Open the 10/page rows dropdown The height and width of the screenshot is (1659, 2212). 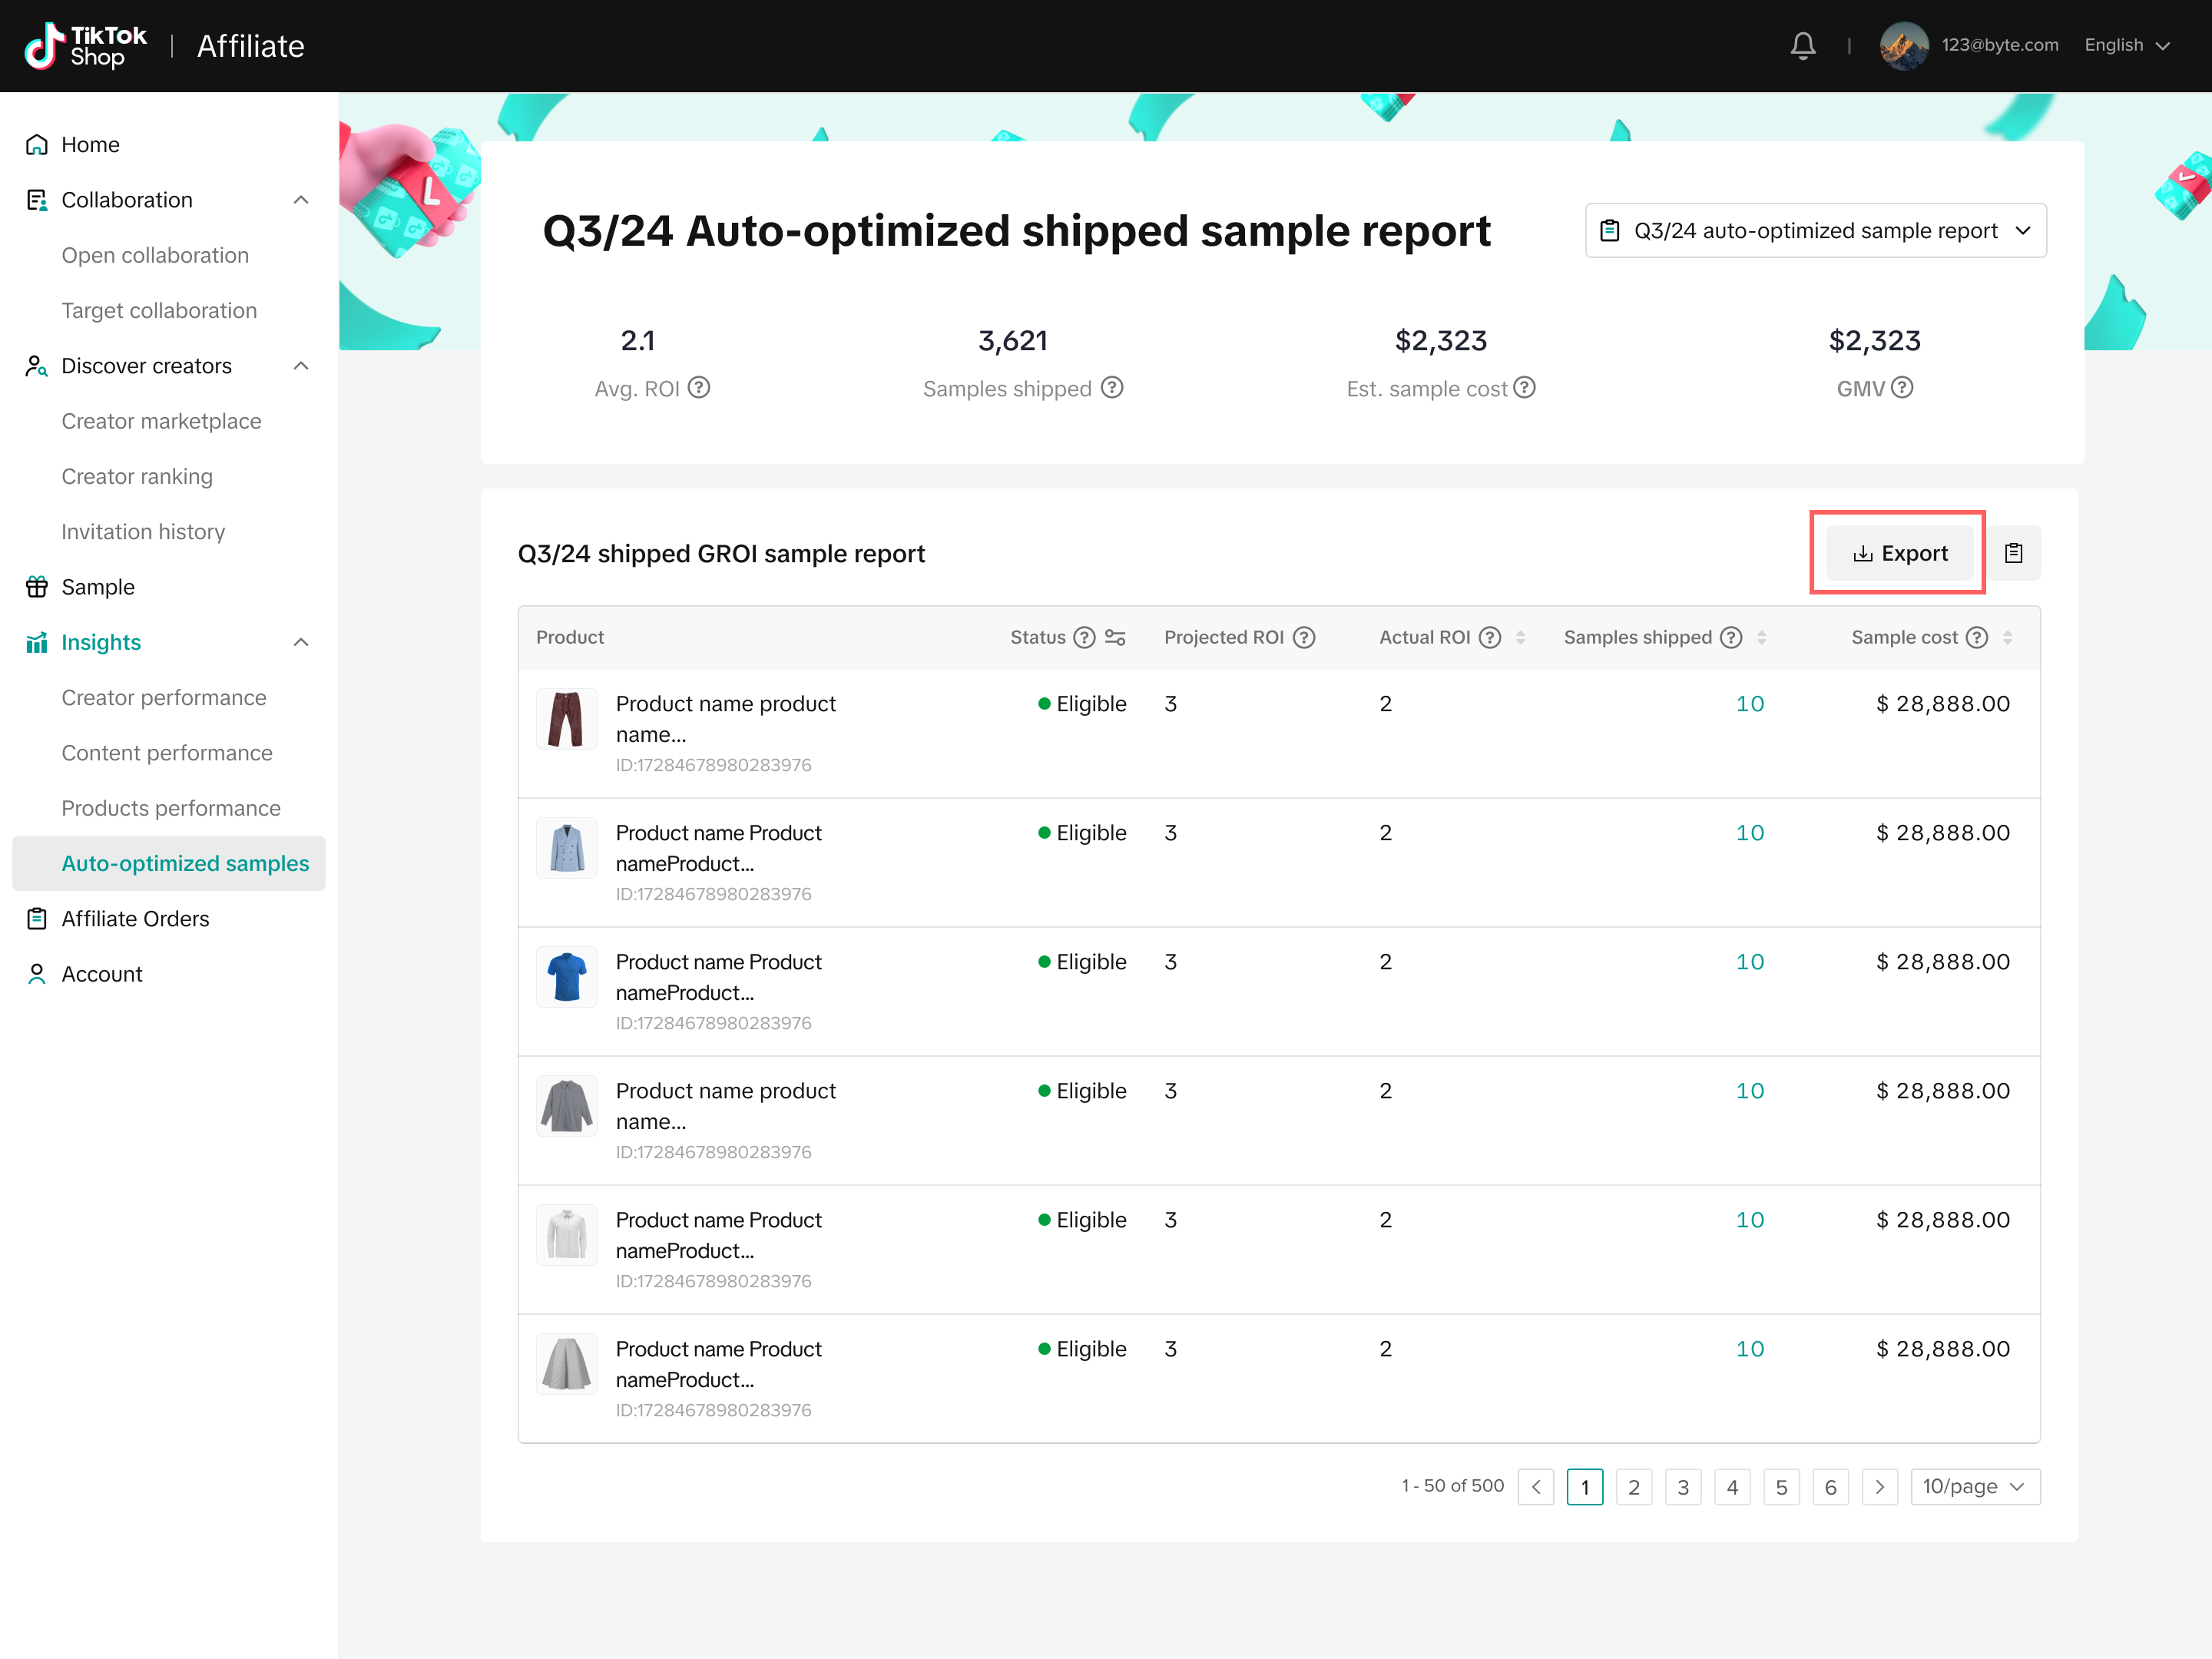(1974, 1487)
